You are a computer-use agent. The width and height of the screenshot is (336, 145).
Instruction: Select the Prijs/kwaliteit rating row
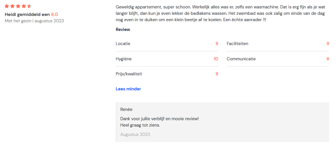point(167,74)
